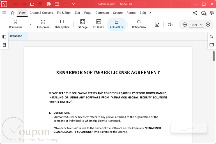Image resolution: width=216 pixels, height=144 pixels.
Task: Choose Fit Width zoom
Action: 99,24
